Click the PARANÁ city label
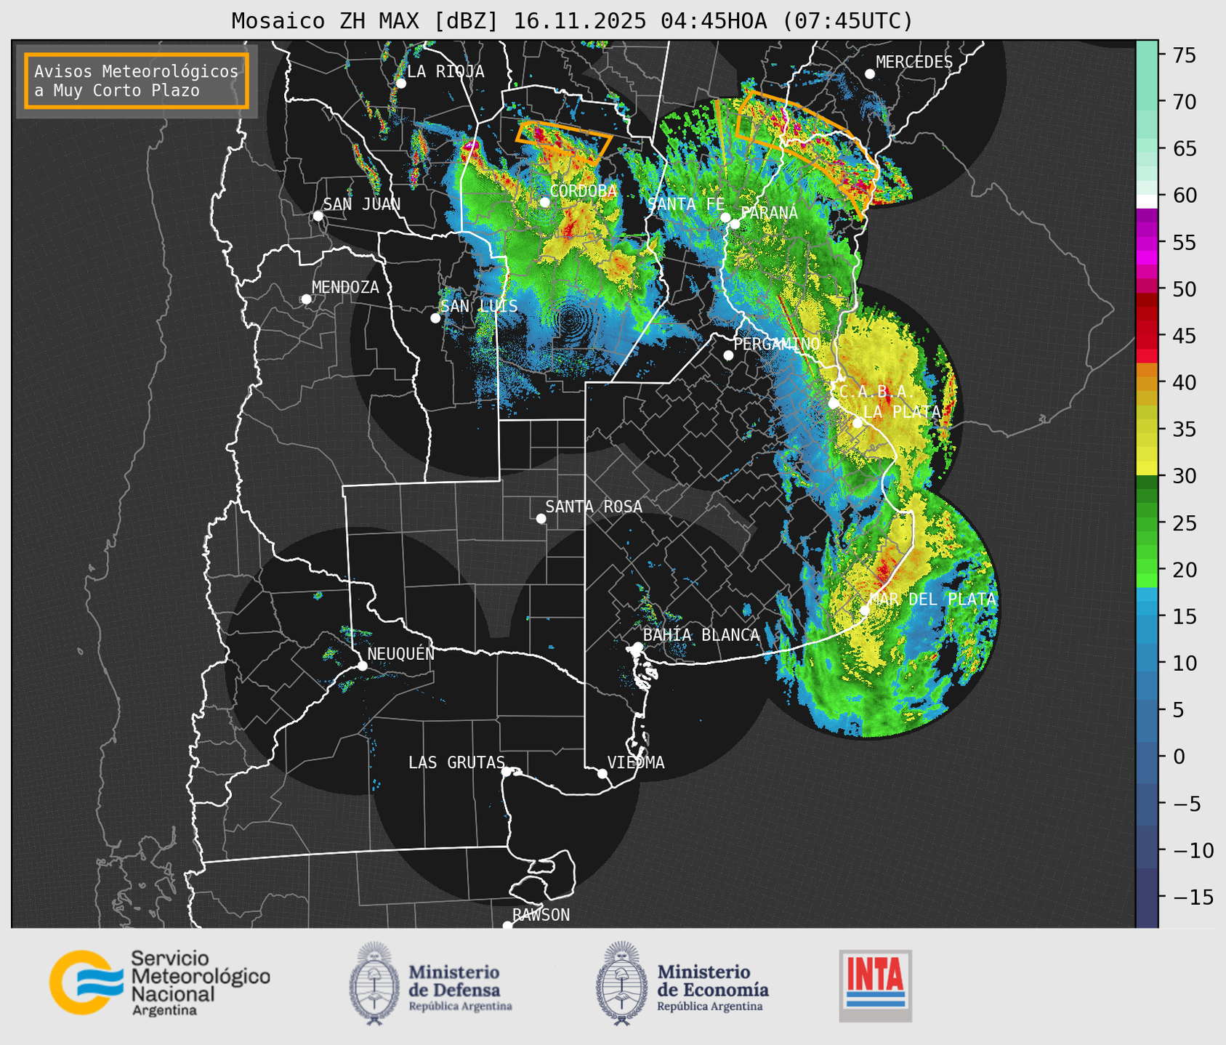The image size is (1226, 1045). pyautogui.click(x=769, y=213)
